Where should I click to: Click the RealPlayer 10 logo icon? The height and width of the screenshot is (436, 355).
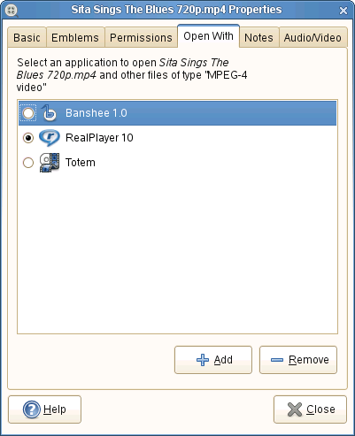[50, 138]
